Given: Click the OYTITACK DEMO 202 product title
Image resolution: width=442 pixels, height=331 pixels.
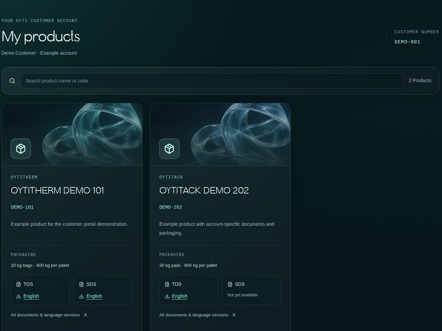Looking at the screenshot, I should point(204,190).
